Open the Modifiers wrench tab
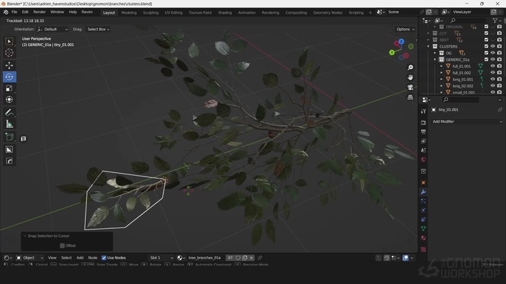 [x=423, y=192]
